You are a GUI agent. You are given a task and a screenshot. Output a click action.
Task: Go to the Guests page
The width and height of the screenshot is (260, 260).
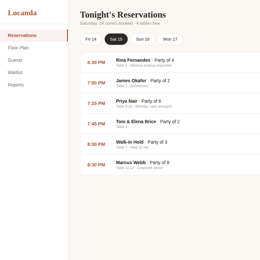[x=34, y=60]
